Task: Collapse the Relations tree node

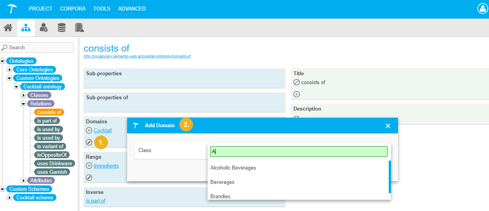Action: tap(23, 104)
